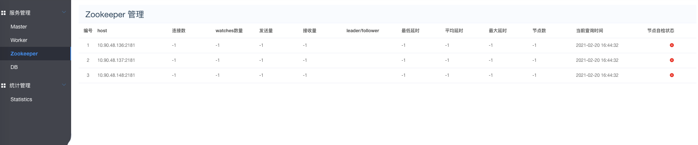Viewport: 698px width, 145px height.
Task: Select host 10.90.48.148:2181 cell
Action: point(116,75)
